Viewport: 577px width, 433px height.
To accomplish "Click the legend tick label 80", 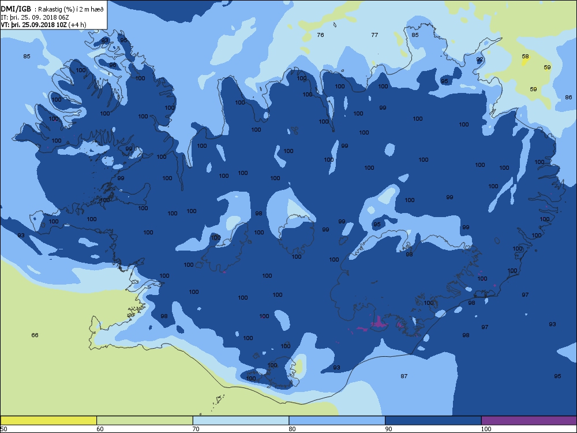I will pyautogui.click(x=293, y=429).
